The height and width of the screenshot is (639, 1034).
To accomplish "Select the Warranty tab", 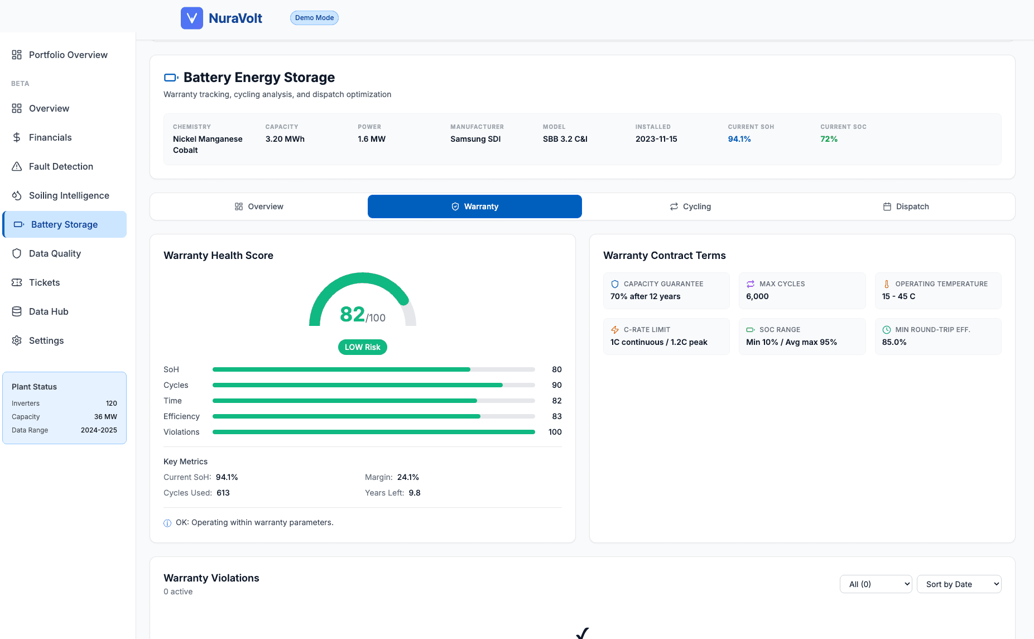I will click(x=475, y=206).
